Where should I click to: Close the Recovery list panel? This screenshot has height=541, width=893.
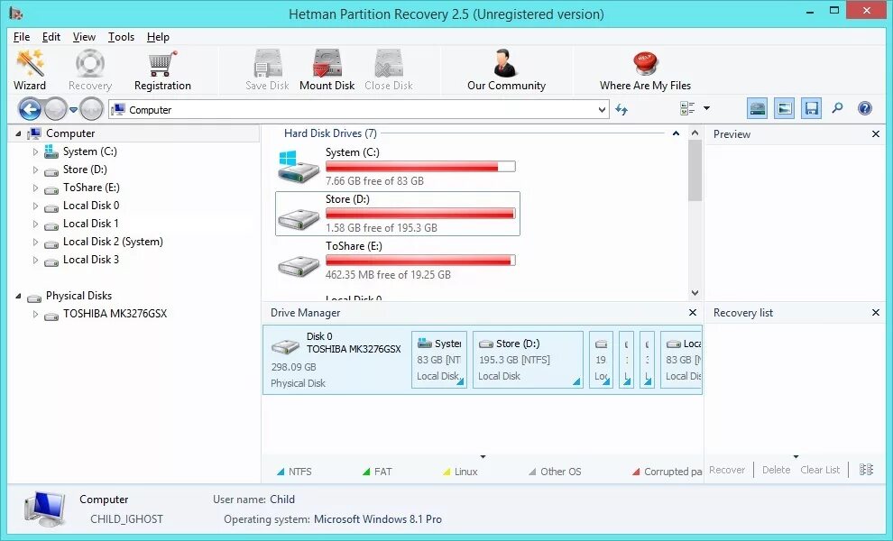pos(875,312)
